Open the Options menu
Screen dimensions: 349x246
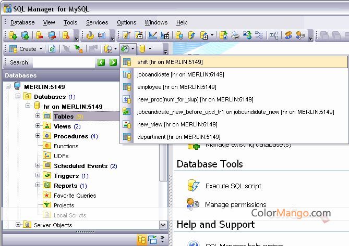(126, 22)
